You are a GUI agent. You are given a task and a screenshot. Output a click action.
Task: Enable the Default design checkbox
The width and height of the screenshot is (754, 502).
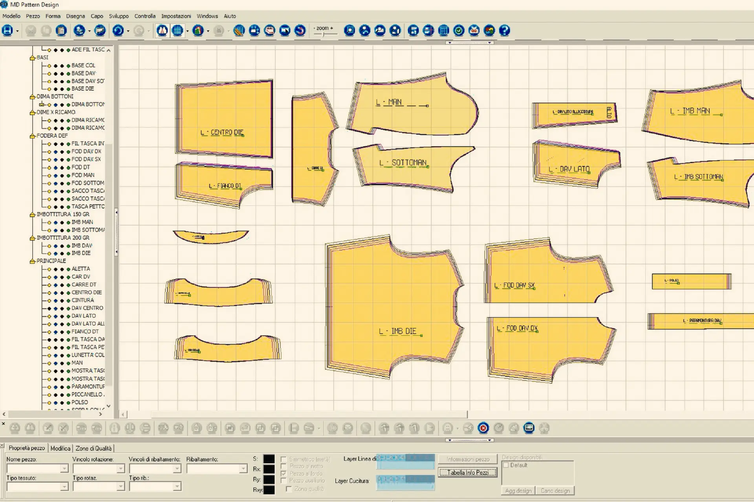[x=506, y=465]
